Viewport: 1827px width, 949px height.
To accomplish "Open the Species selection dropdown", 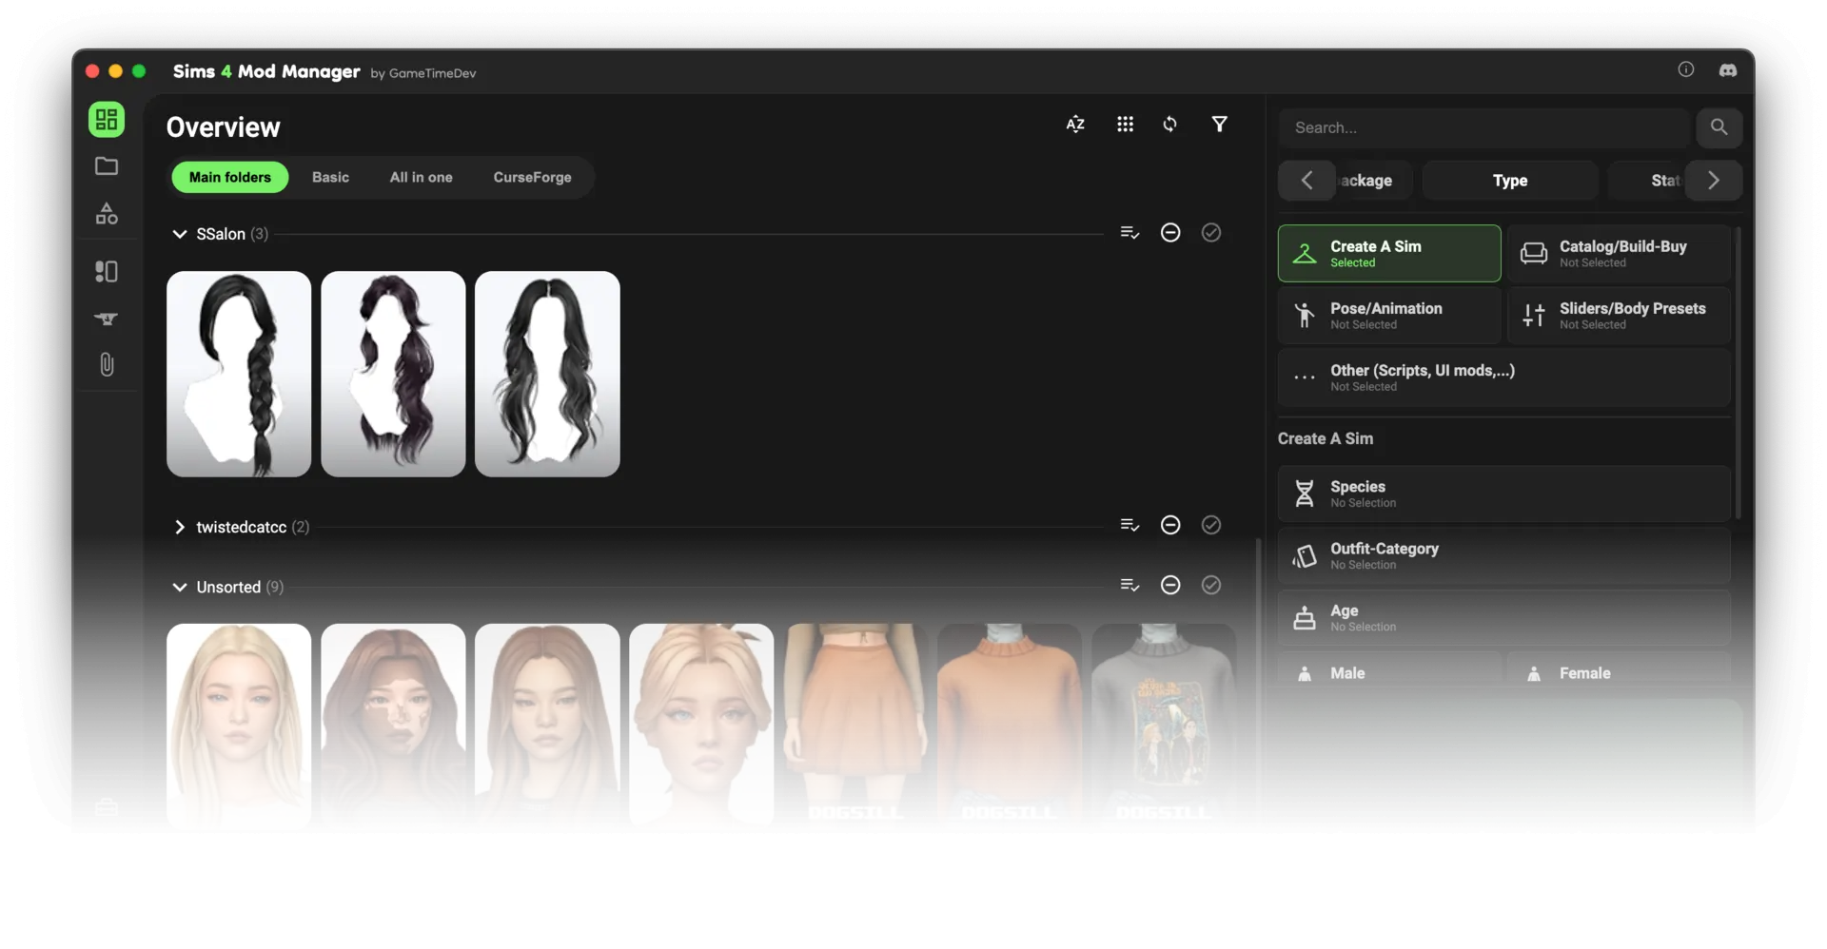I will (x=1503, y=494).
